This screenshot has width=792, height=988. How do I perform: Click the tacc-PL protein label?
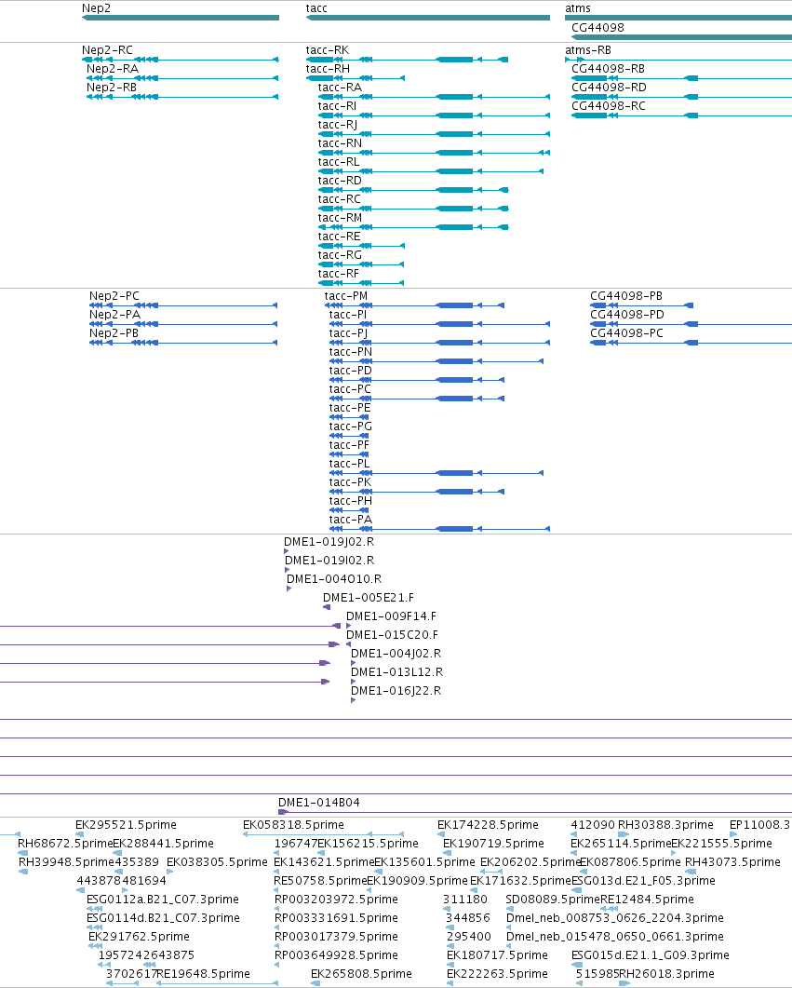point(349,463)
